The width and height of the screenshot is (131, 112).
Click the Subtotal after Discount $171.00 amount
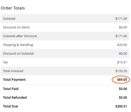click(x=121, y=36)
